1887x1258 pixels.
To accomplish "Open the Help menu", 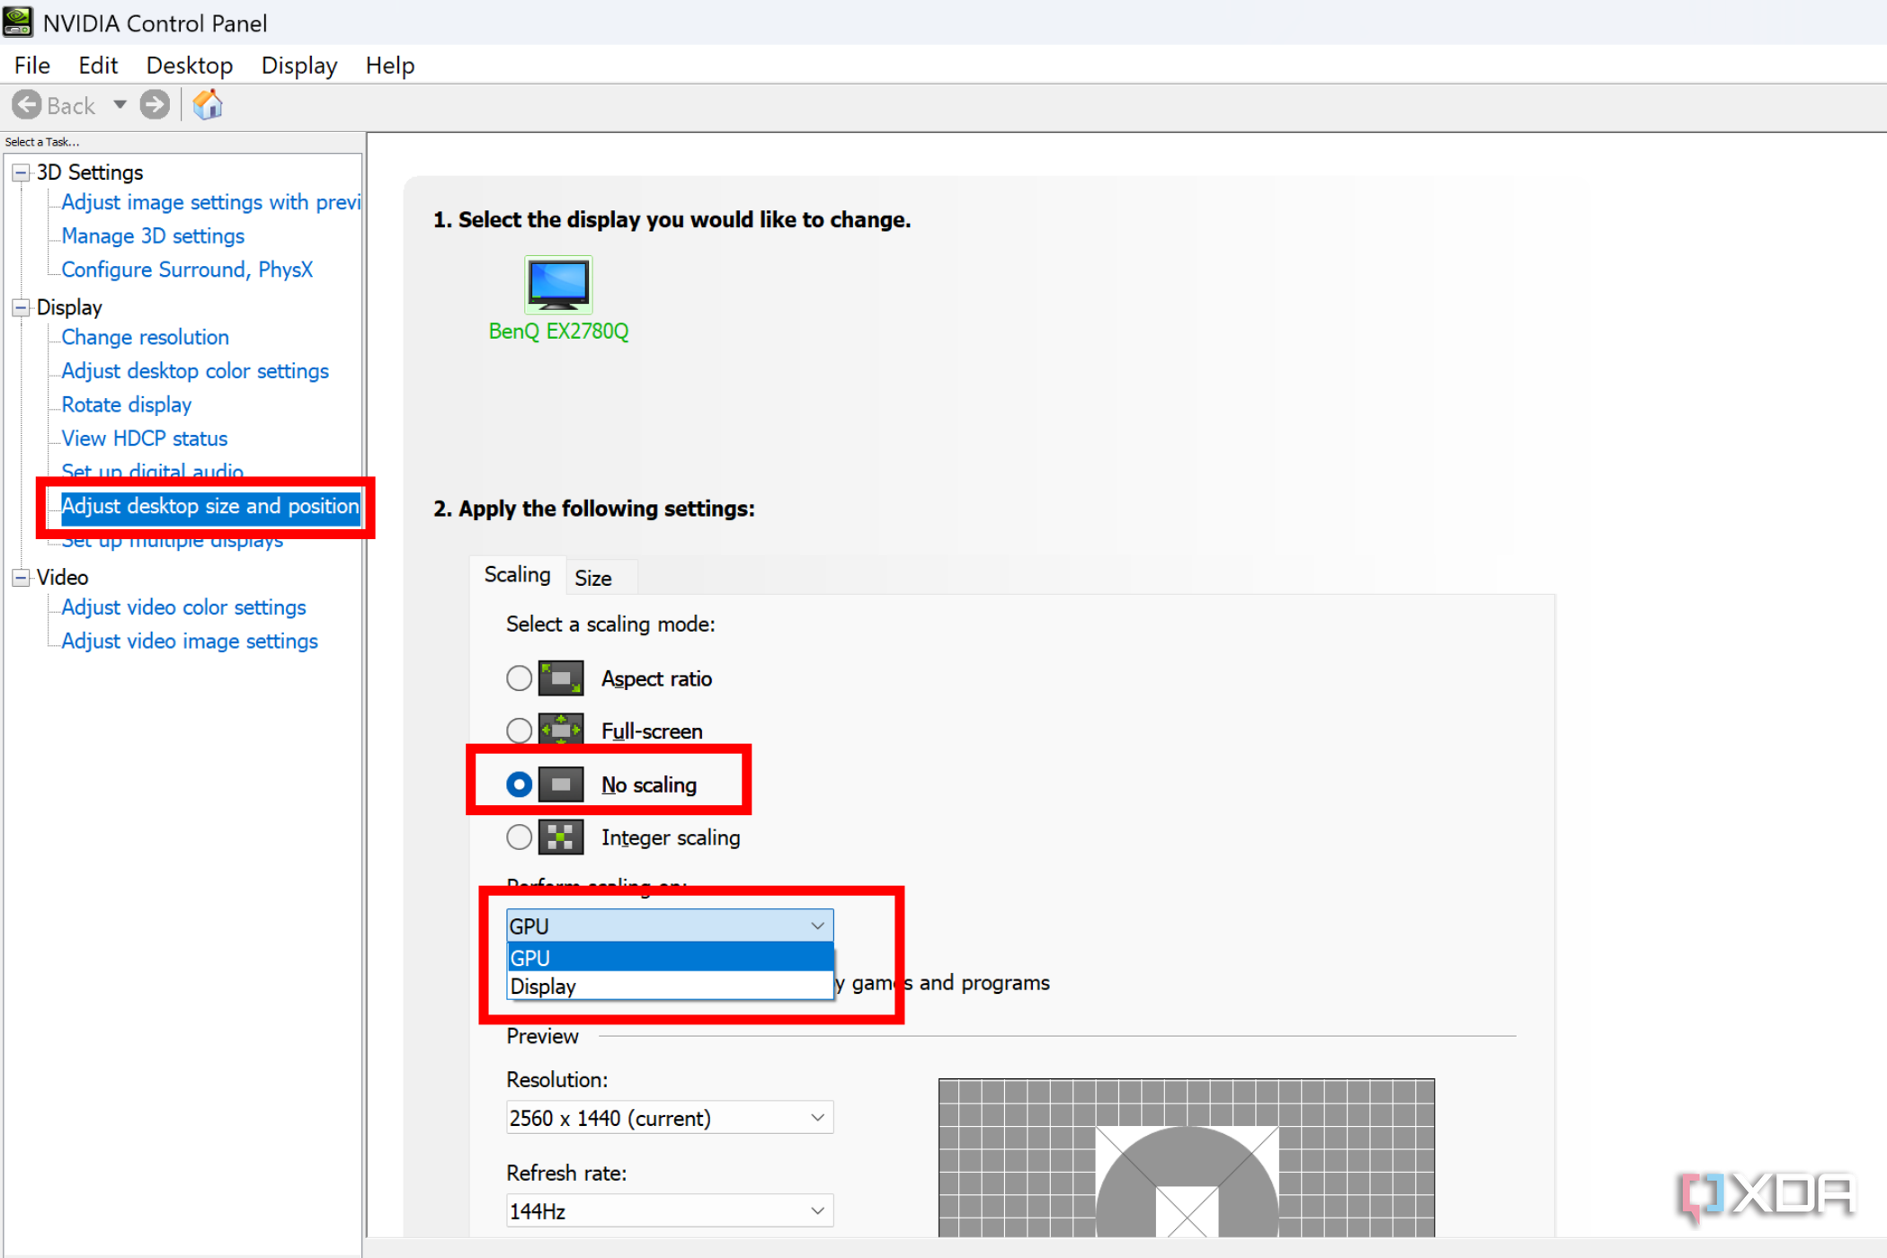I will coord(390,66).
